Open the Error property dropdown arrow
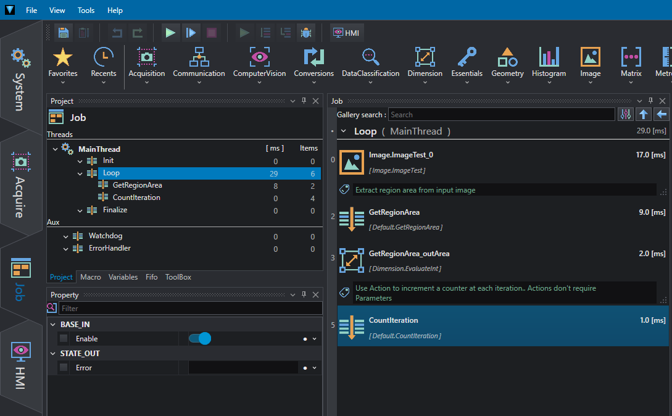The image size is (672, 416). [x=315, y=368]
